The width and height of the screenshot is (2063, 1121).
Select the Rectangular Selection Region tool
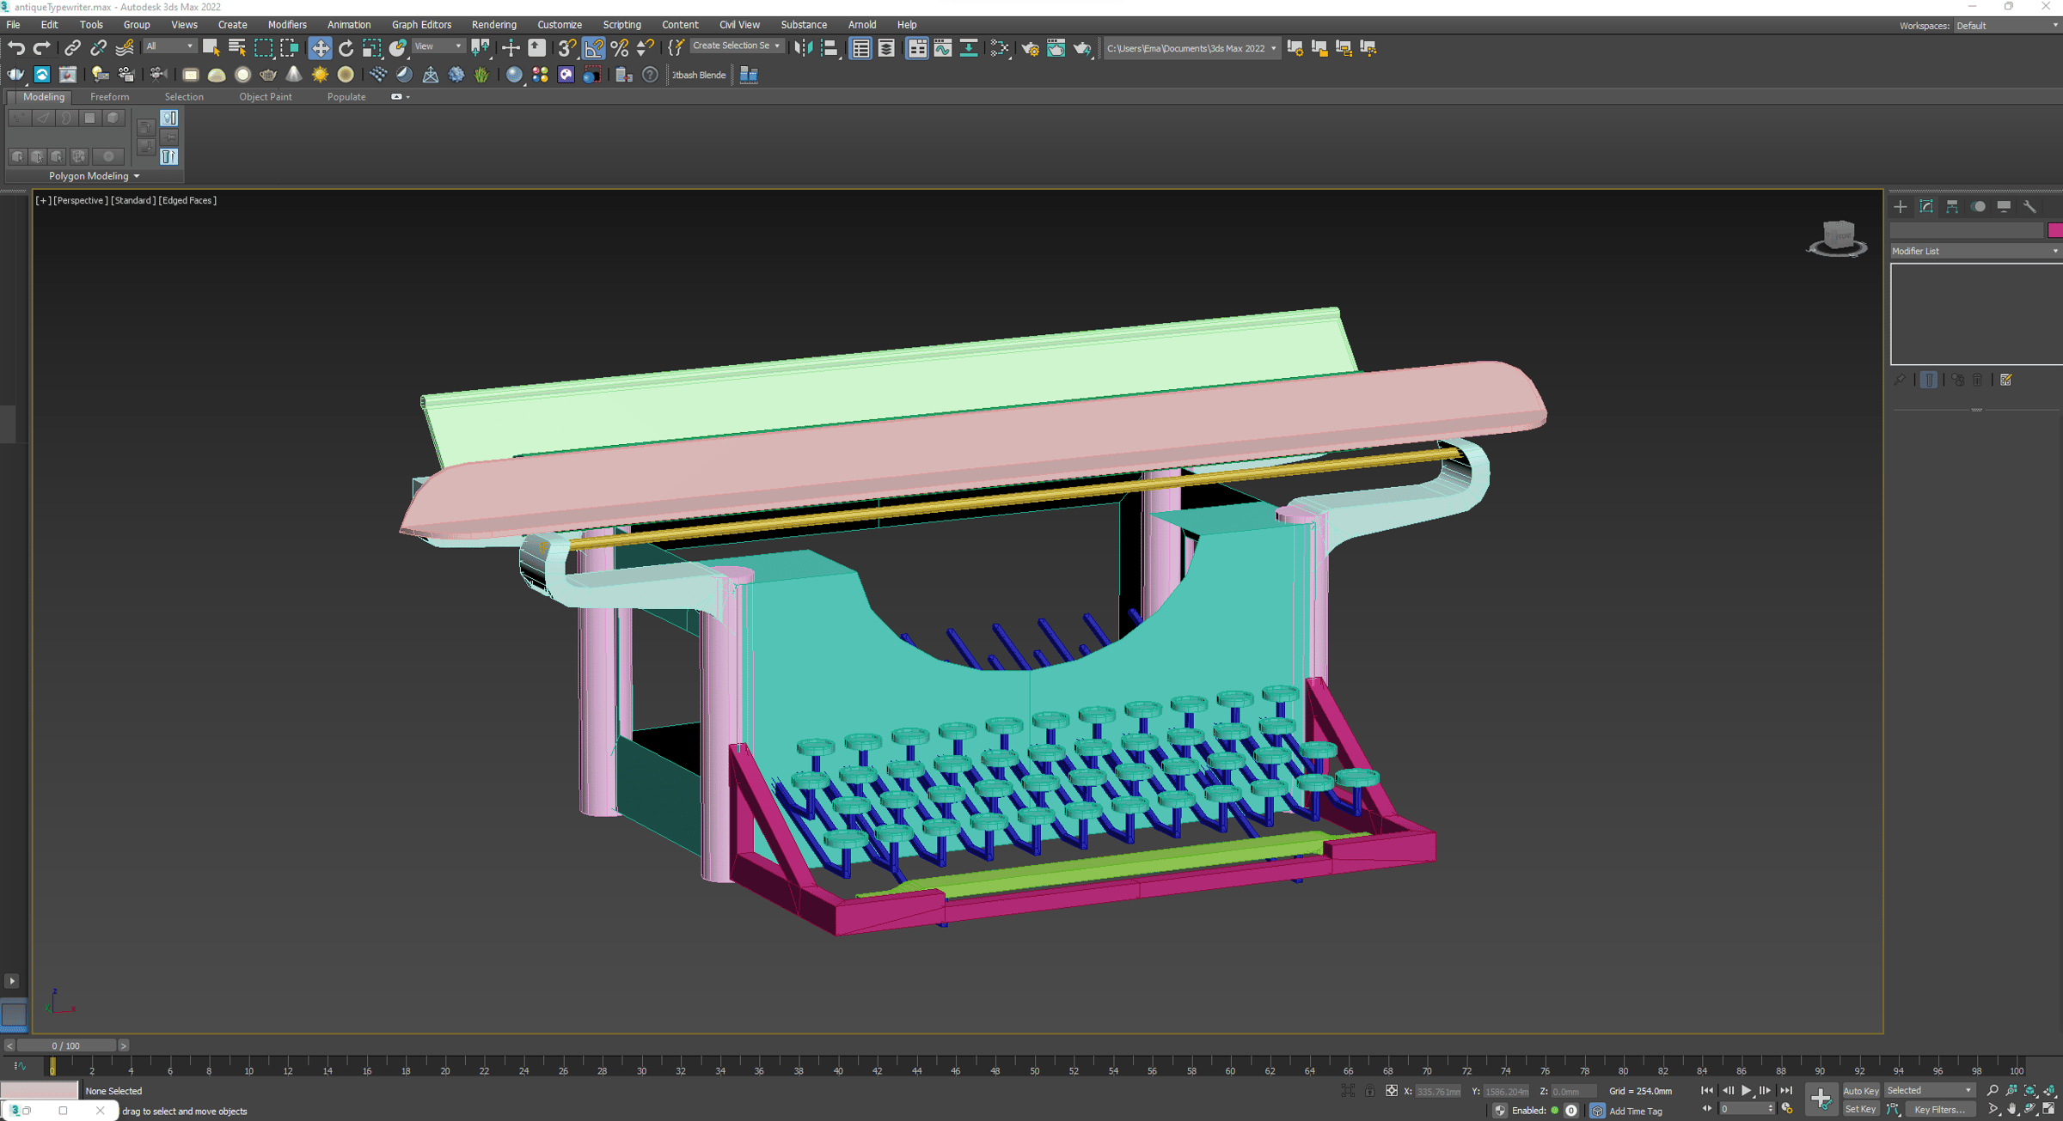click(263, 48)
